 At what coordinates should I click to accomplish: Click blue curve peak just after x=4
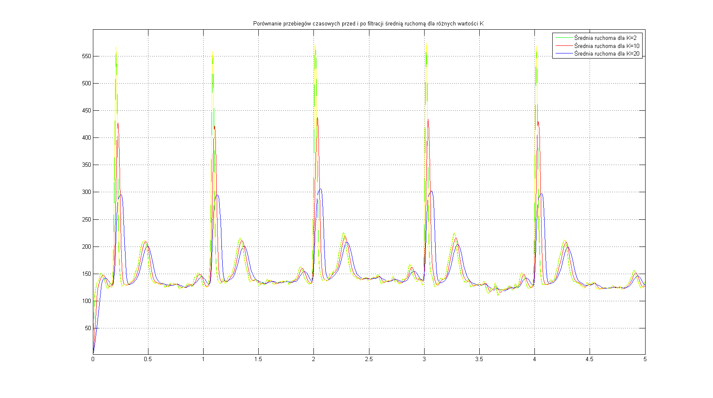(x=541, y=194)
